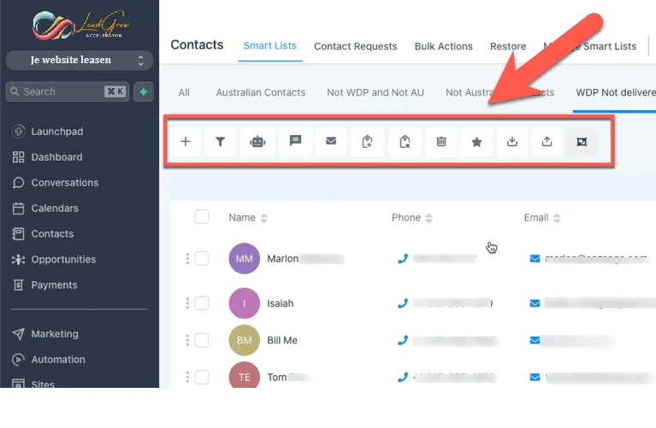This screenshot has width=656, height=428.
Task: Open Dashboard in the sidebar
Action: point(47,157)
